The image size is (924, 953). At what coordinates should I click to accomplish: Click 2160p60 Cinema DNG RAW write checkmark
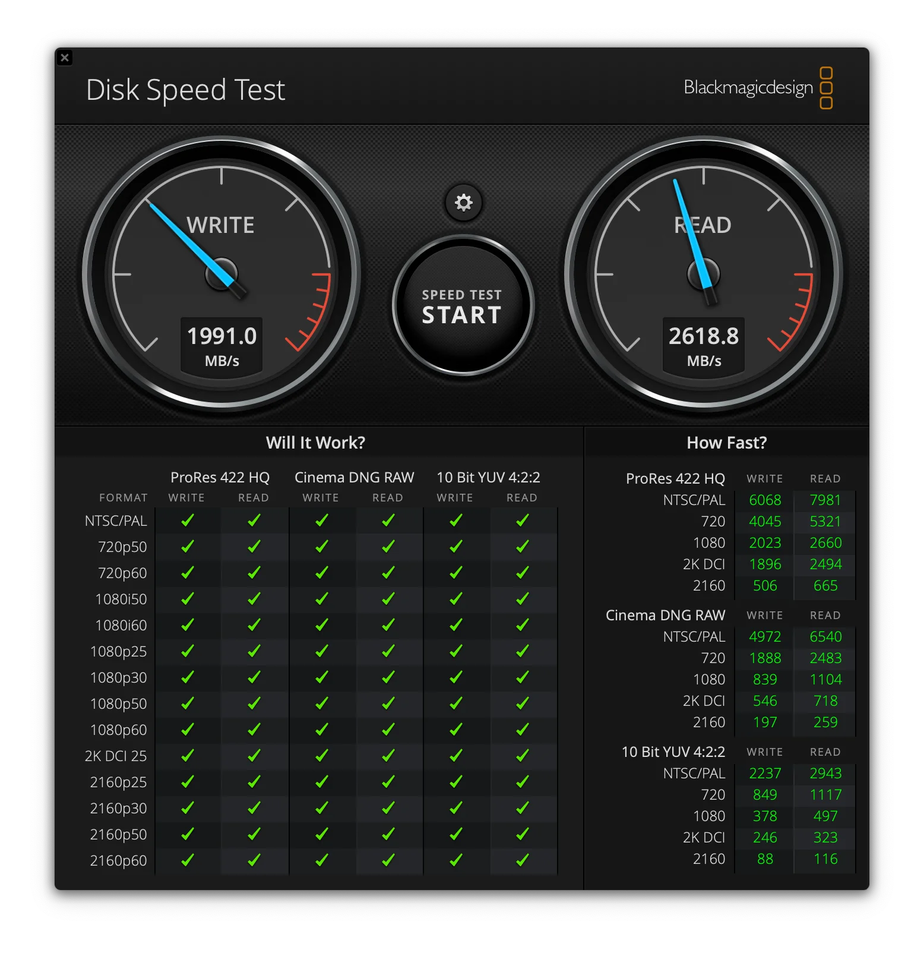click(322, 860)
